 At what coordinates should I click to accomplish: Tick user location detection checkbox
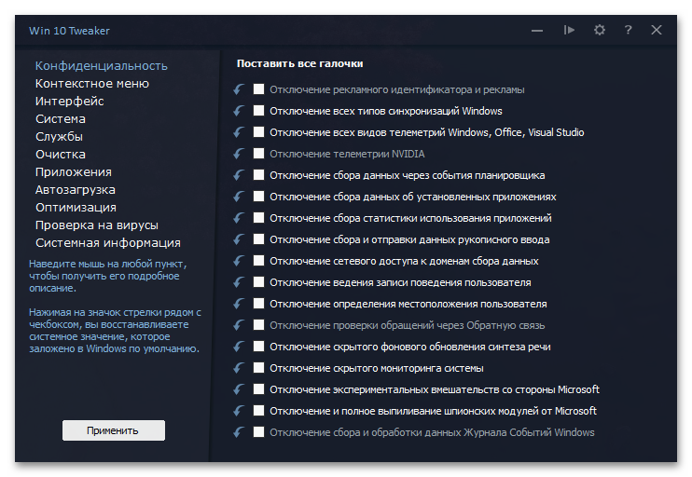(258, 304)
